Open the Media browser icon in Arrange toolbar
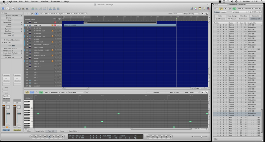 tap(208, 9)
